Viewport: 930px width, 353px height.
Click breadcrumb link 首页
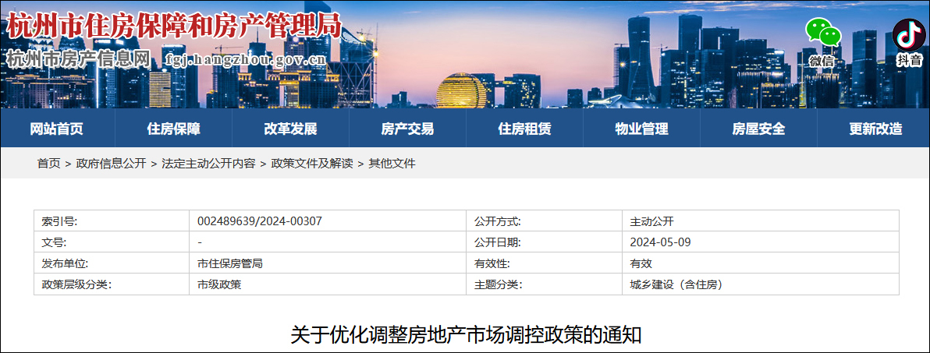point(48,164)
